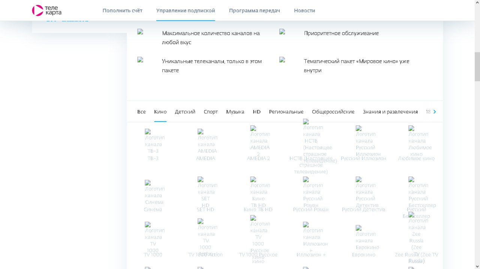This screenshot has height=269, width=480.
Task: Switch to Музыка channels tab
Action: pos(235,111)
